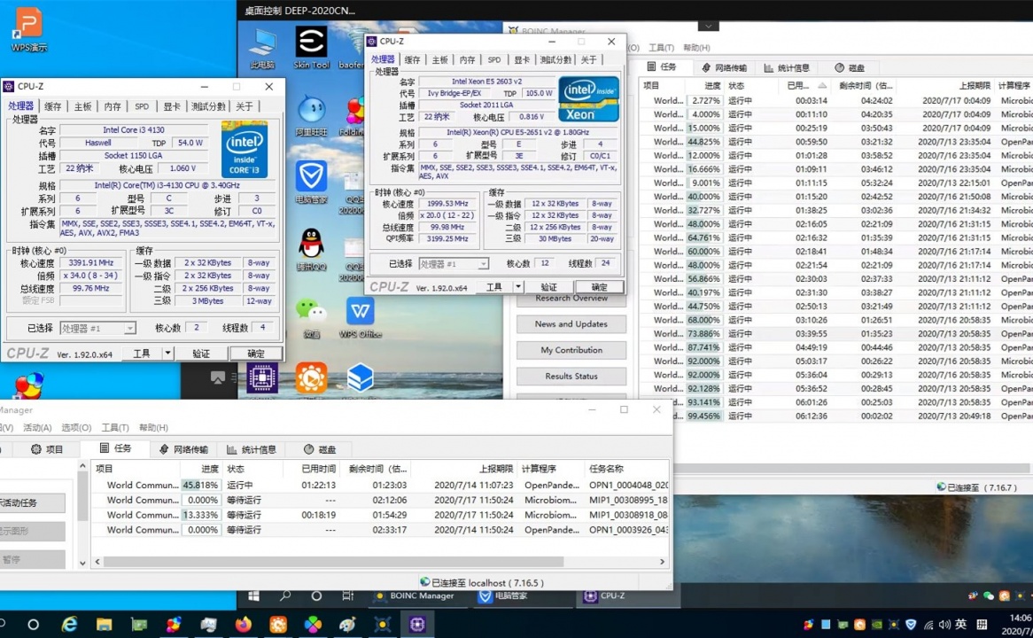Viewport: 1033px width, 638px height.
Task: Open 工具 dropdown arrow in i3 CPU-Z
Action: (167, 354)
